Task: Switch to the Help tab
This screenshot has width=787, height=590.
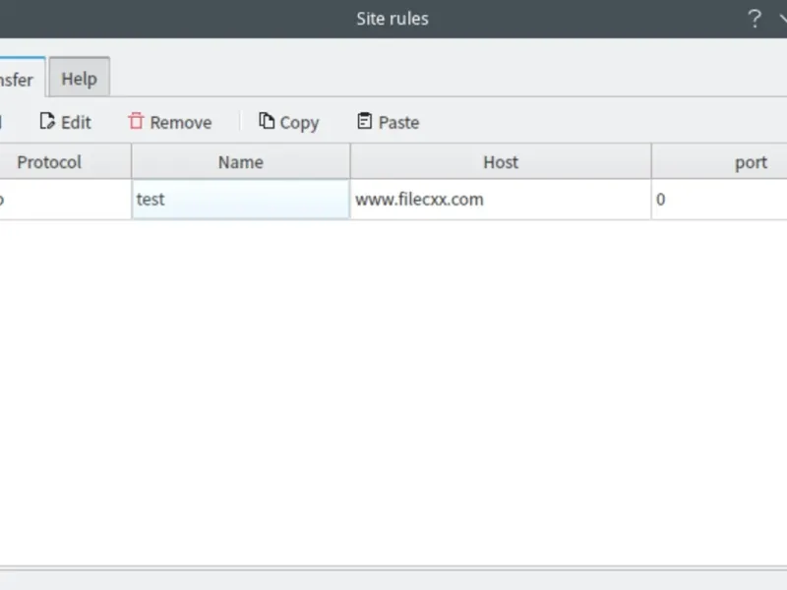Action: (80, 79)
